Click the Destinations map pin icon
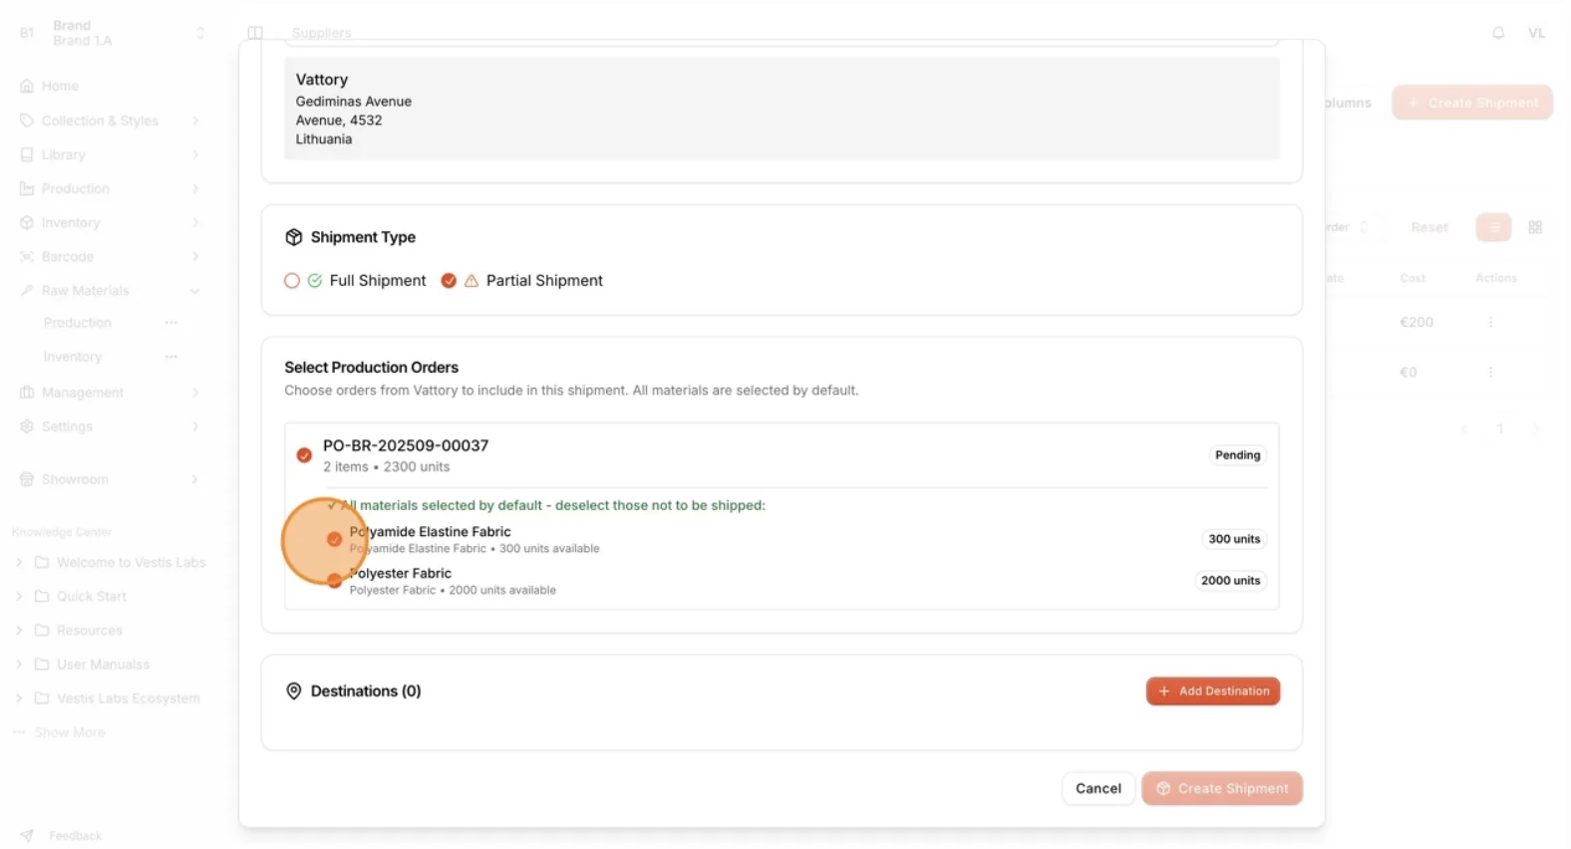Screen dimensions: 1571x849 coord(294,692)
